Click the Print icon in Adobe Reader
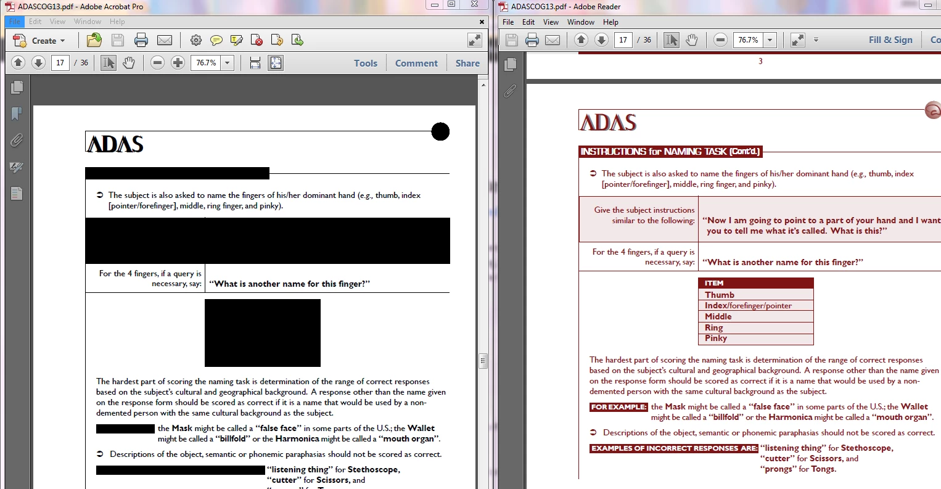The width and height of the screenshot is (941, 489). tap(532, 40)
